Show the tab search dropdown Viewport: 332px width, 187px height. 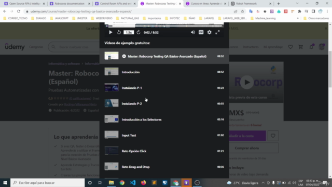tap(297, 4)
